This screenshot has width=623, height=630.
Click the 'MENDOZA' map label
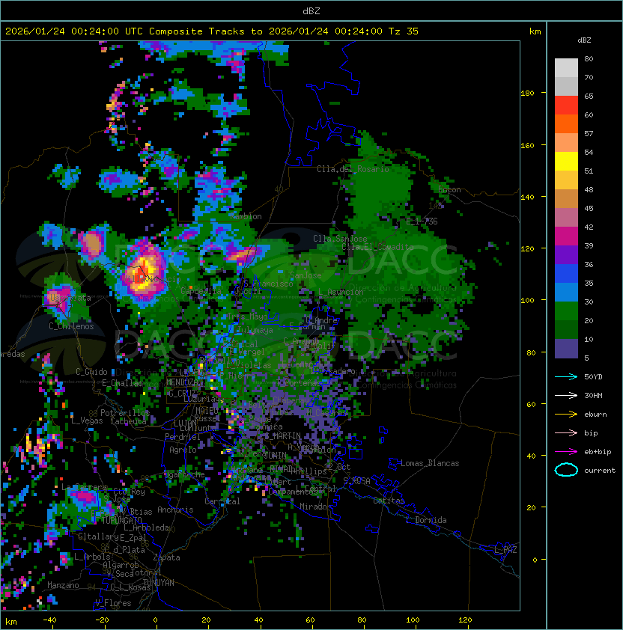point(182,382)
